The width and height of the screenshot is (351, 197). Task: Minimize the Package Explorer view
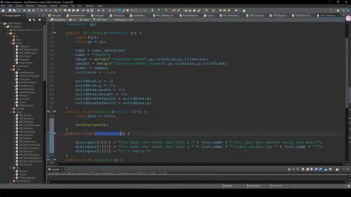pyautogui.click(x=39, y=15)
